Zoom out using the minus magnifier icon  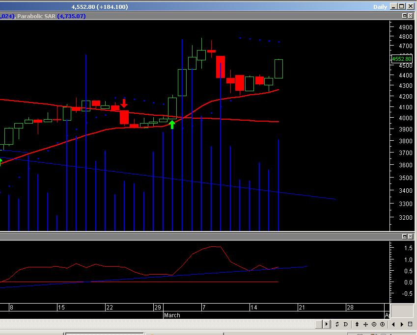point(374,325)
